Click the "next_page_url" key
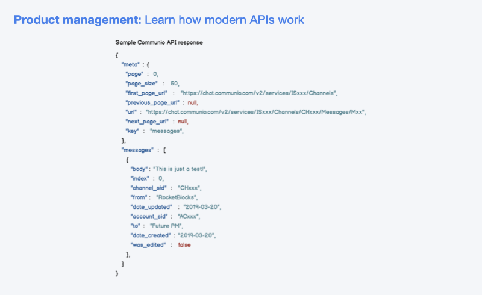Image resolution: width=482 pixels, height=295 pixels. pyautogui.click(x=147, y=122)
